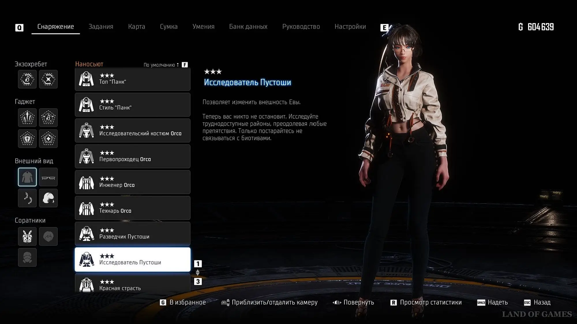The height and width of the screenshot is (324, 577).
Task: Select Первопроходец Orca outfit
Action: pyautogui.click(x=133, y=156)
